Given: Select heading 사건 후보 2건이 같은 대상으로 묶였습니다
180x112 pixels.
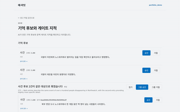Looking at the screenshot, I should coord(40,86).
